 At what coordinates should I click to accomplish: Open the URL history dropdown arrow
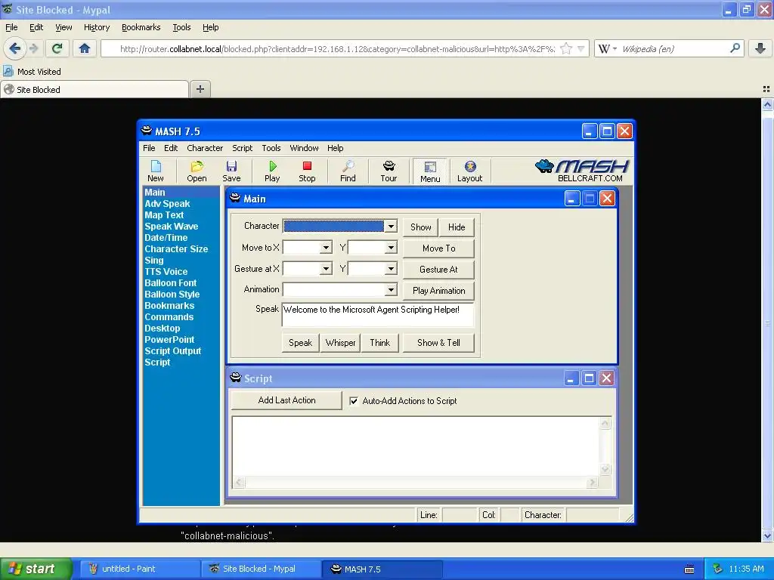581,48
